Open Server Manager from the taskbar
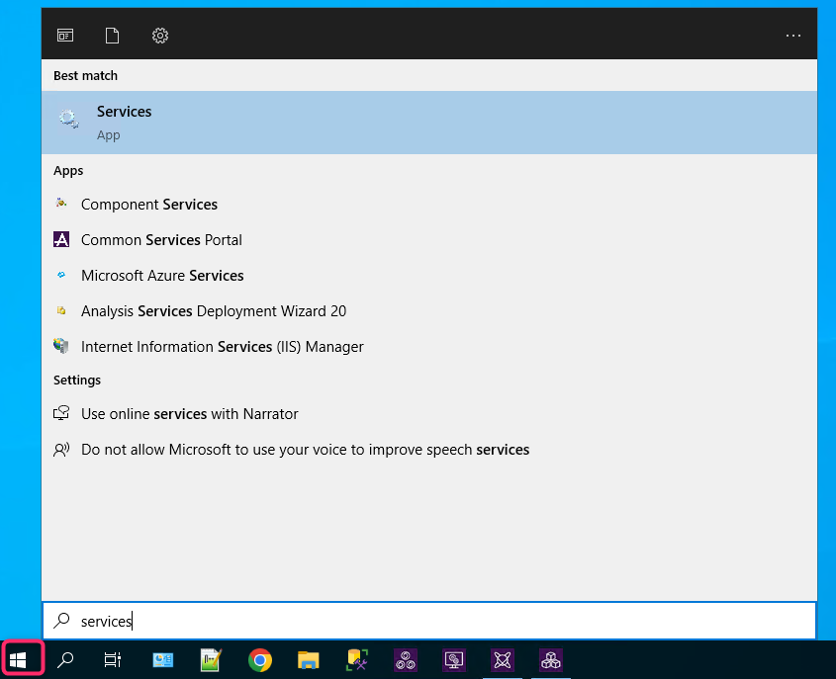Image resolution: width=836 pixels, height=679 pixels. pyautogui.click(x=162, y=660)
